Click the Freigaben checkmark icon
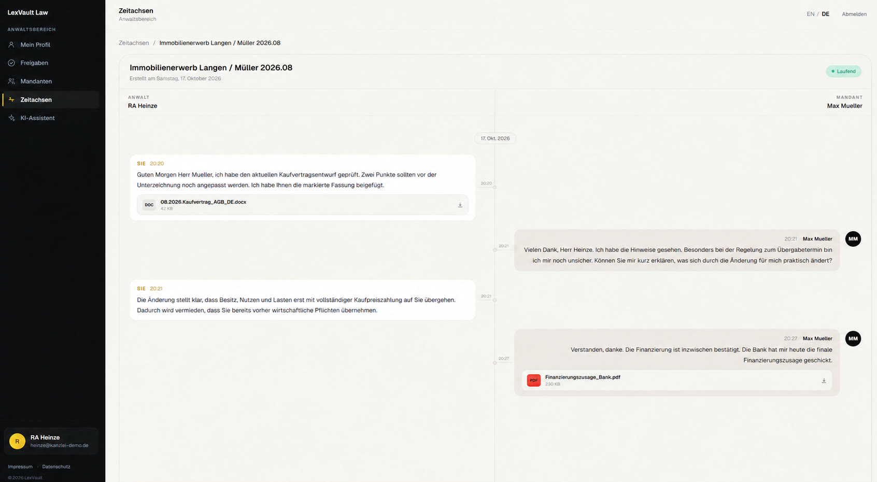This screenshot has height=482, width=877. [11, 63]
